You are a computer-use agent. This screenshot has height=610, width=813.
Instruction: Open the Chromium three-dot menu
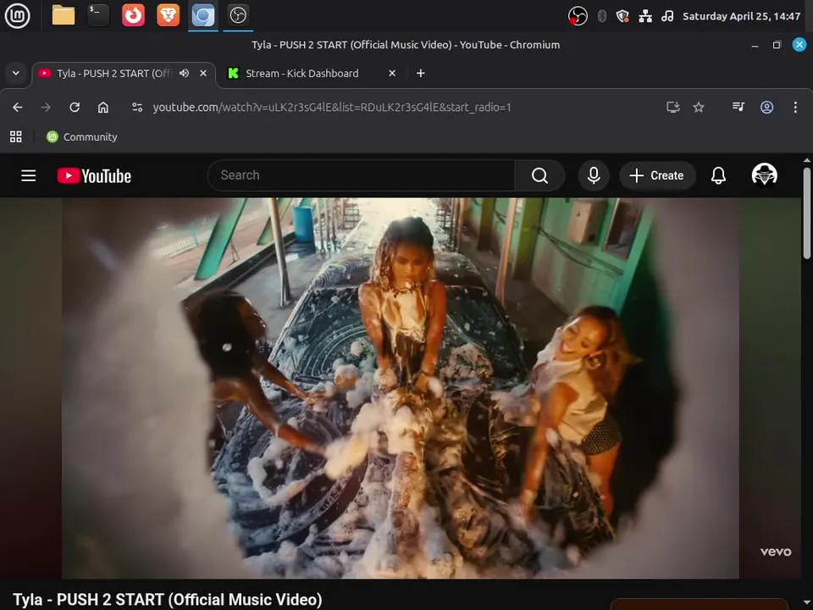795,108
